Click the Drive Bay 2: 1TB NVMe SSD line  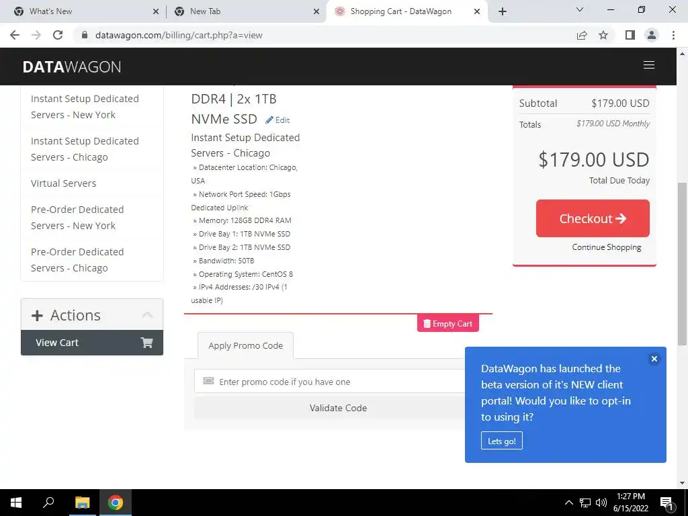pos(241,247)
